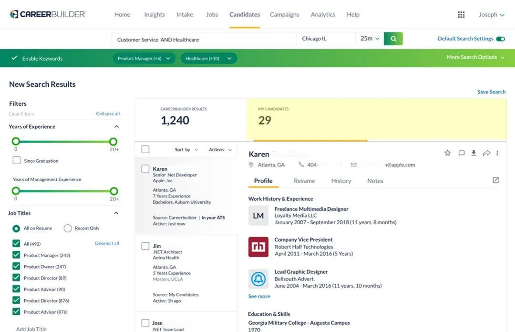515x332 pixels.
Task: Select the Recent Only radio button
Action: click(x=68, y=228)
